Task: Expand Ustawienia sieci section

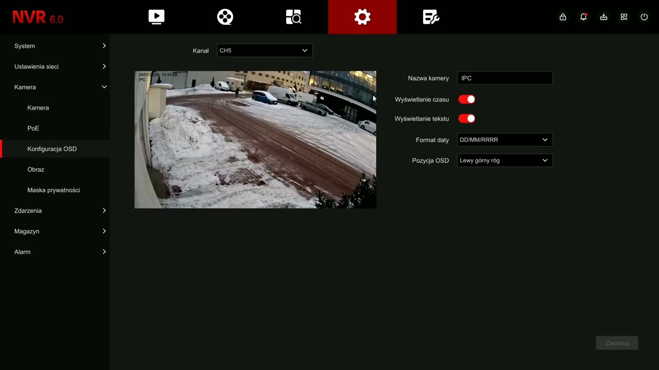Action: pos(55,66)
